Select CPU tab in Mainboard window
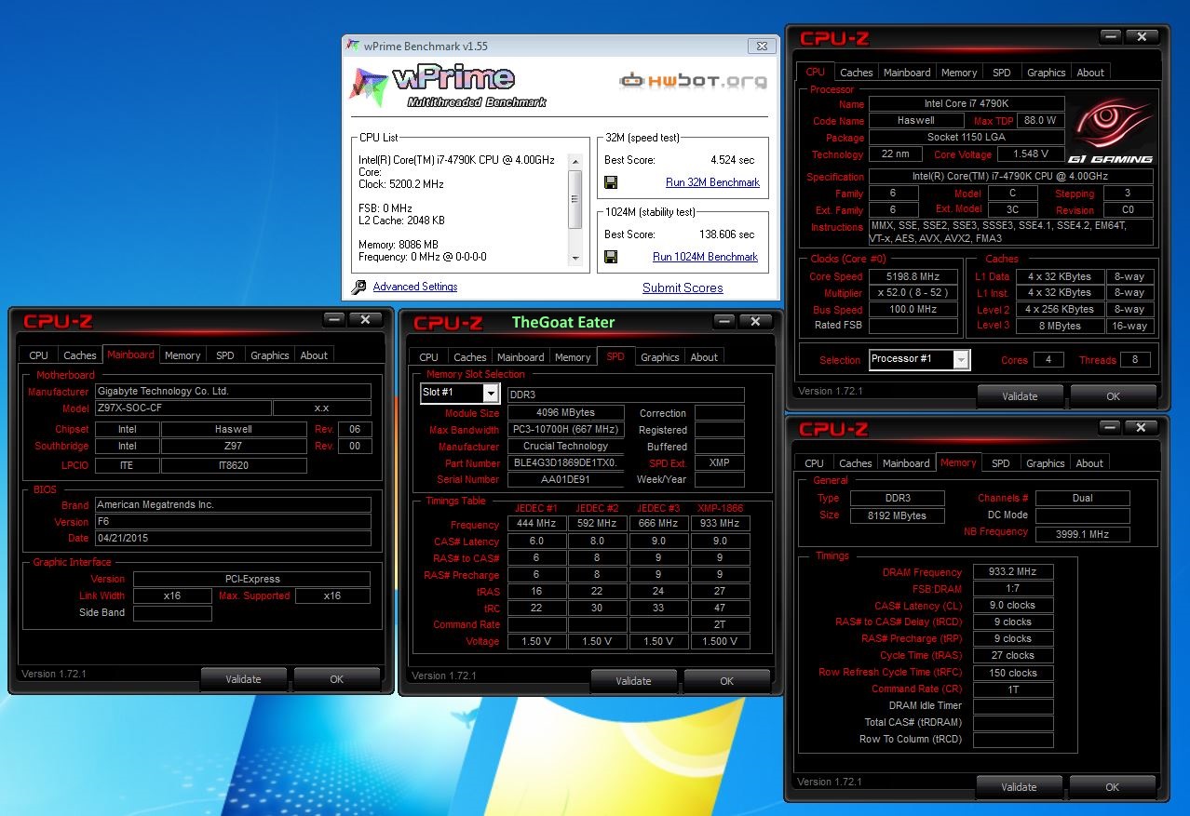The image size is (1190, 816). [x=38, y=355]
